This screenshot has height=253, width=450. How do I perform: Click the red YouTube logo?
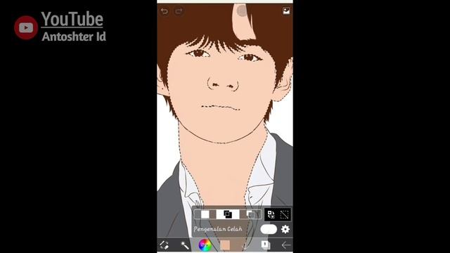coord(26,27)
